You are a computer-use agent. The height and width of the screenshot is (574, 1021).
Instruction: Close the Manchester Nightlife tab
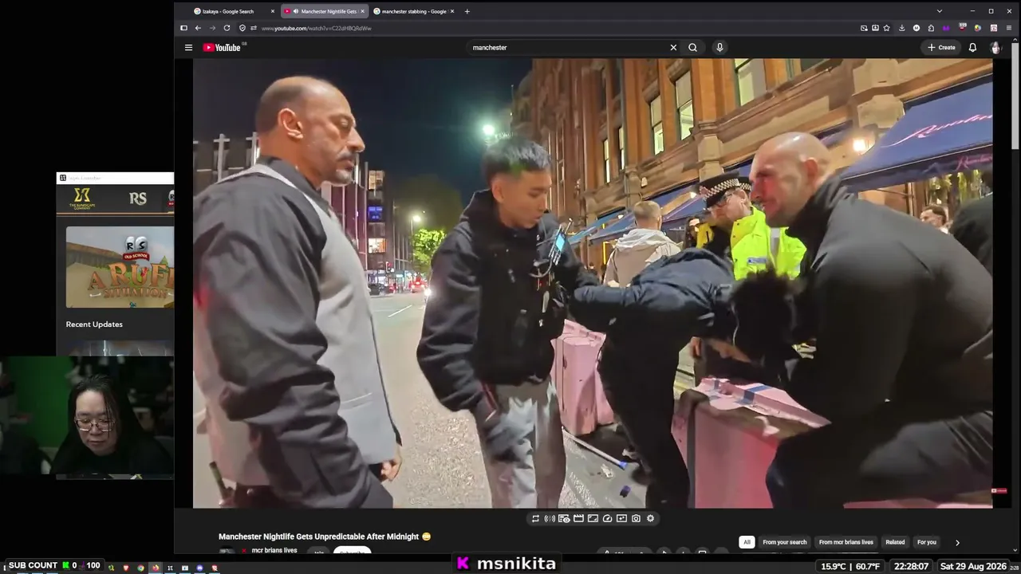click(x=363, y=11)
